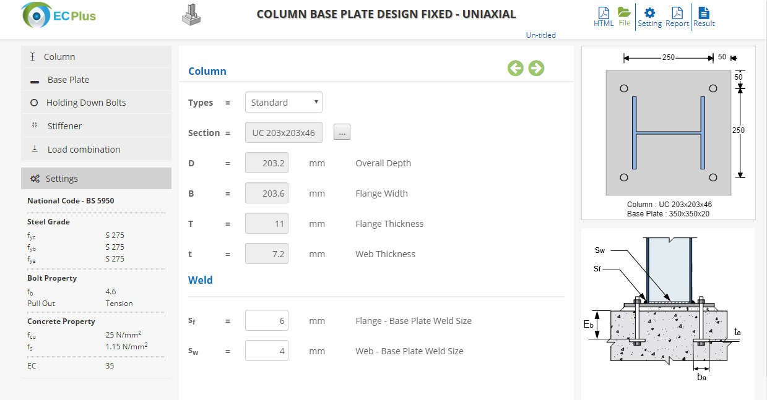Click the base plate header icon
Screen dimensions: 767x400
tap(191, 15)
